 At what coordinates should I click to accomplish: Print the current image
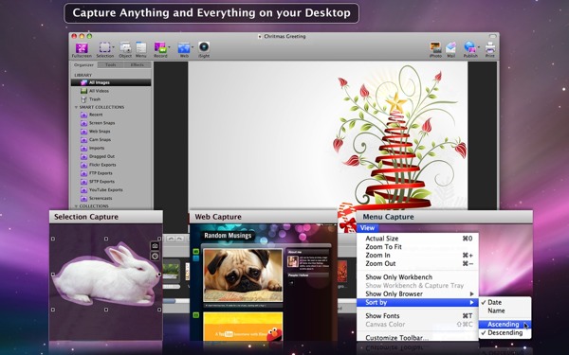(x=490, y=50)
